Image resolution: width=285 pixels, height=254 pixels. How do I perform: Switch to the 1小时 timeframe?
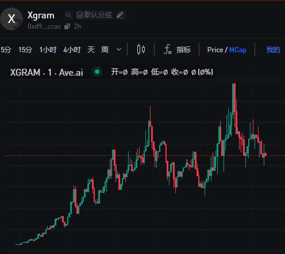tap(48, 50)
